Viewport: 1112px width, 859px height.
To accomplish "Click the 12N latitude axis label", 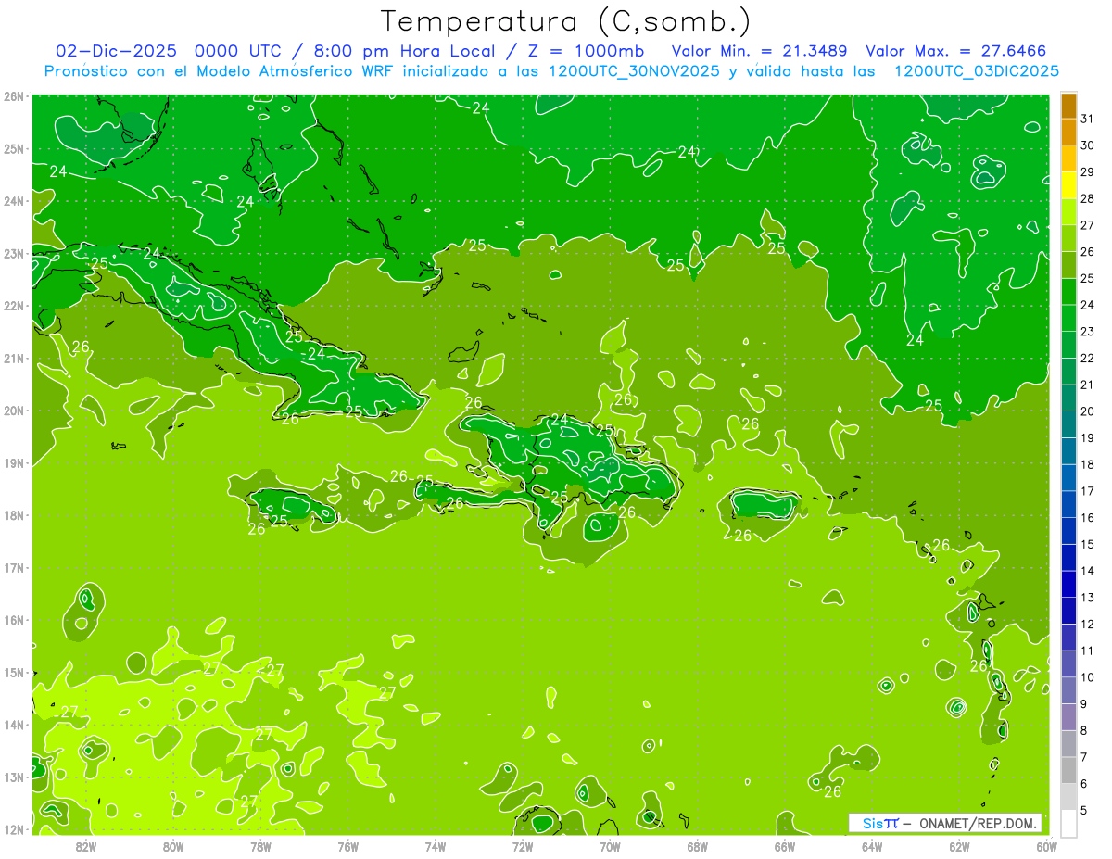I will tap(14, 829).
